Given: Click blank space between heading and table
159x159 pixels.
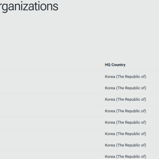Looking at the screenshot, I should pos(79,36).
